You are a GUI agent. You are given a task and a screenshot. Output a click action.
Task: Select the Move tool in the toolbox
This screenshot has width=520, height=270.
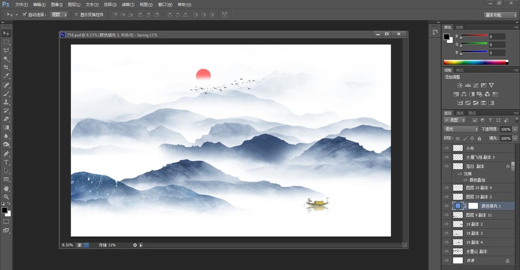click(x=6, y=34)
